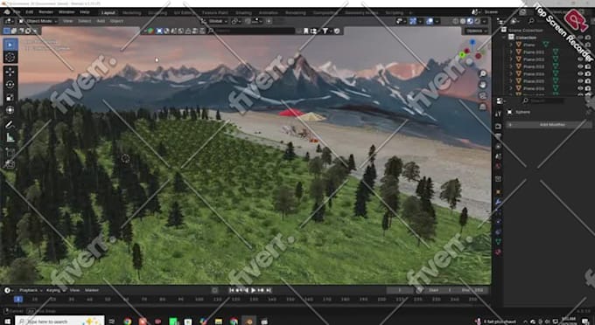This screenshot has width=595, height=325.
Task: Toggle render camera icon for Plane.004
Action: tap(588, 73)
